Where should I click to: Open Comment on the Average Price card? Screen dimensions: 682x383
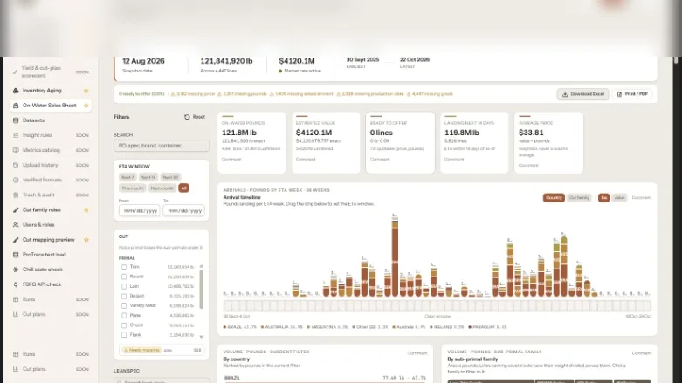pos(528,165)
